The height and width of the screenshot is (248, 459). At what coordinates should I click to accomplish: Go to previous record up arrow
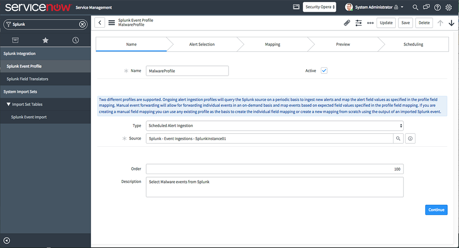click(440, 23)
